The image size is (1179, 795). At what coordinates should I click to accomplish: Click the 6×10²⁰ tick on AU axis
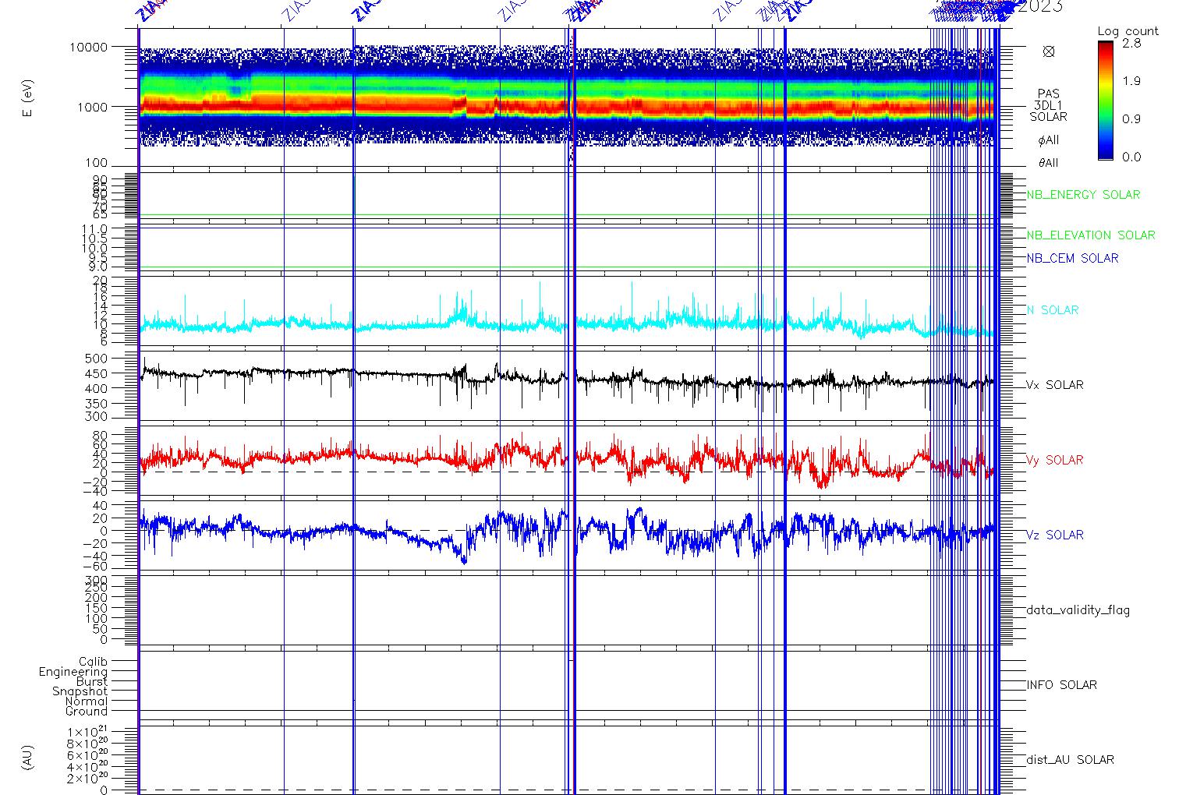click(x=88, y=754)
